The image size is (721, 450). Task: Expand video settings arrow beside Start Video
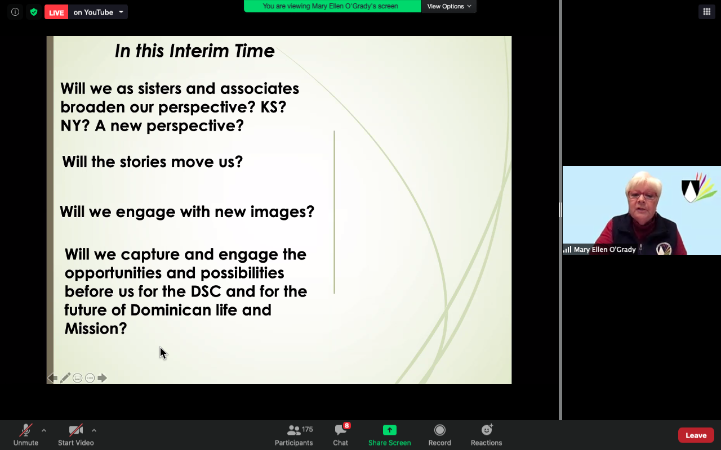click(x=94, y=430)
